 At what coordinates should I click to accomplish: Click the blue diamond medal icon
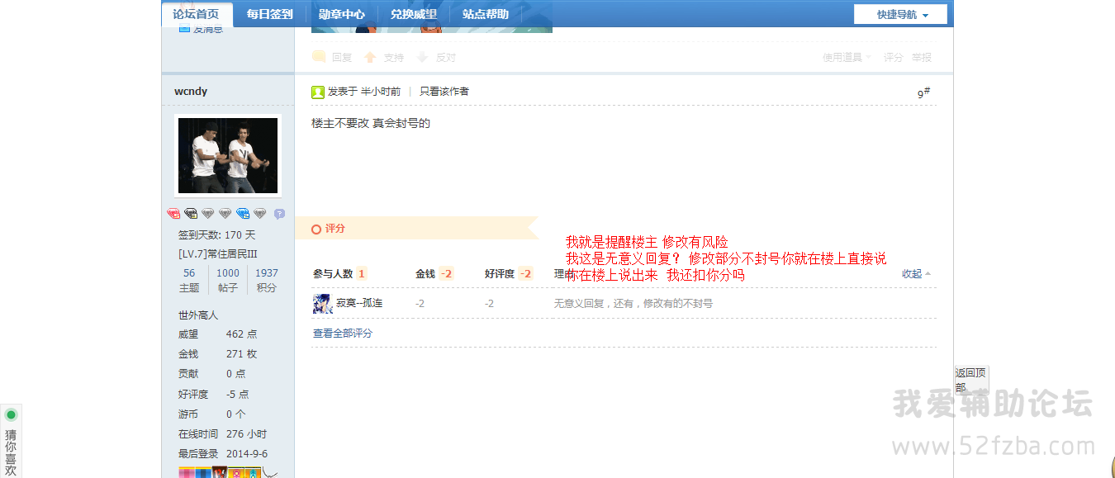pyautogui.click(x=243, y=214)
